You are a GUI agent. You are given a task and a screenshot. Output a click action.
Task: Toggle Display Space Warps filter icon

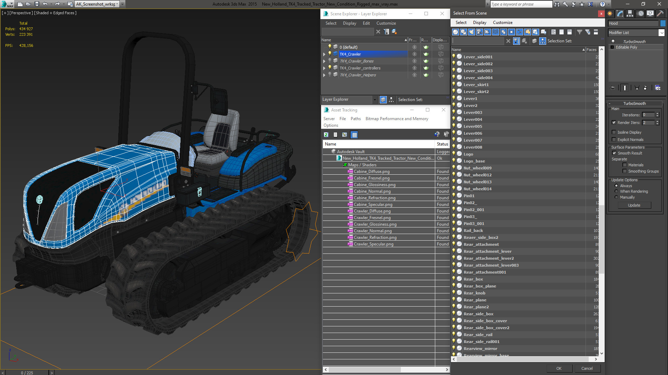coord(495,32)
